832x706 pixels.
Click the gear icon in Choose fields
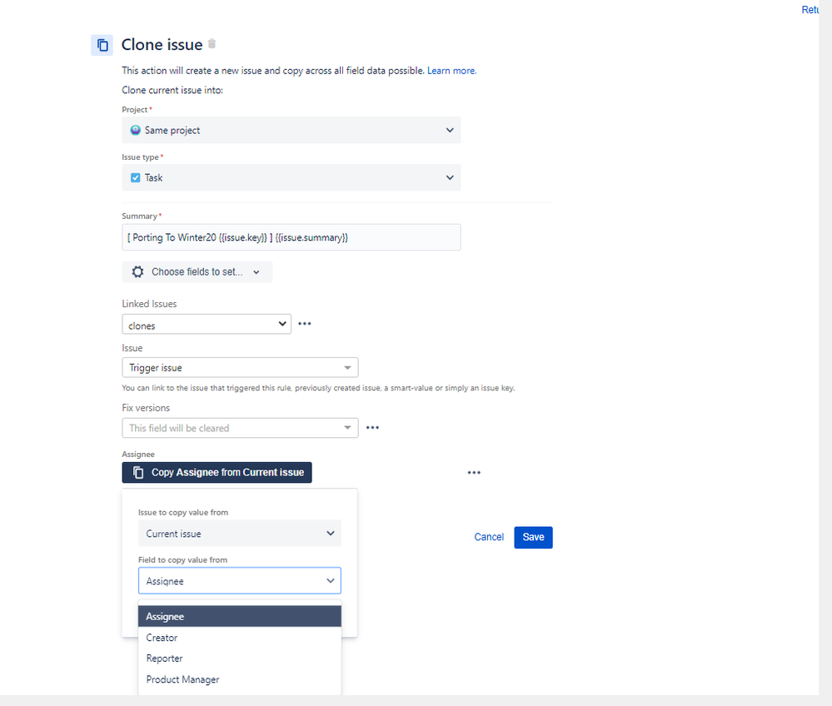coord(137,271)
